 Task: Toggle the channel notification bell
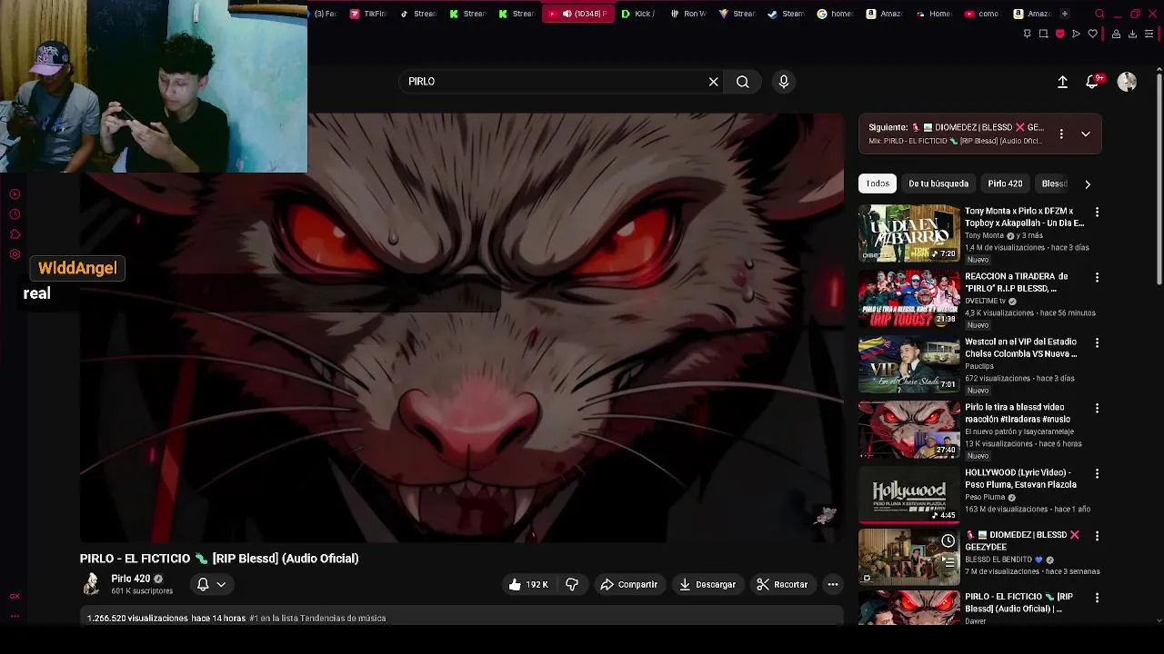211,585
